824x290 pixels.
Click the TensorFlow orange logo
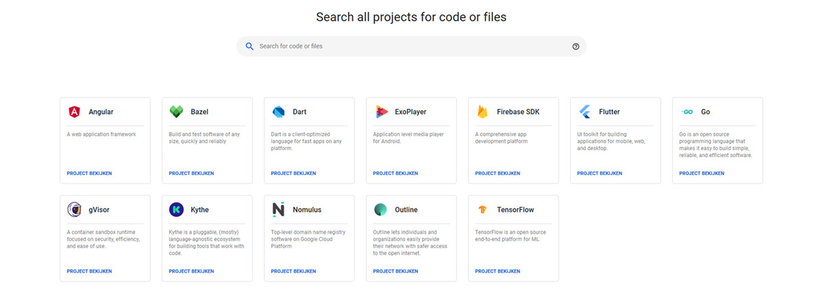(483, 210)
